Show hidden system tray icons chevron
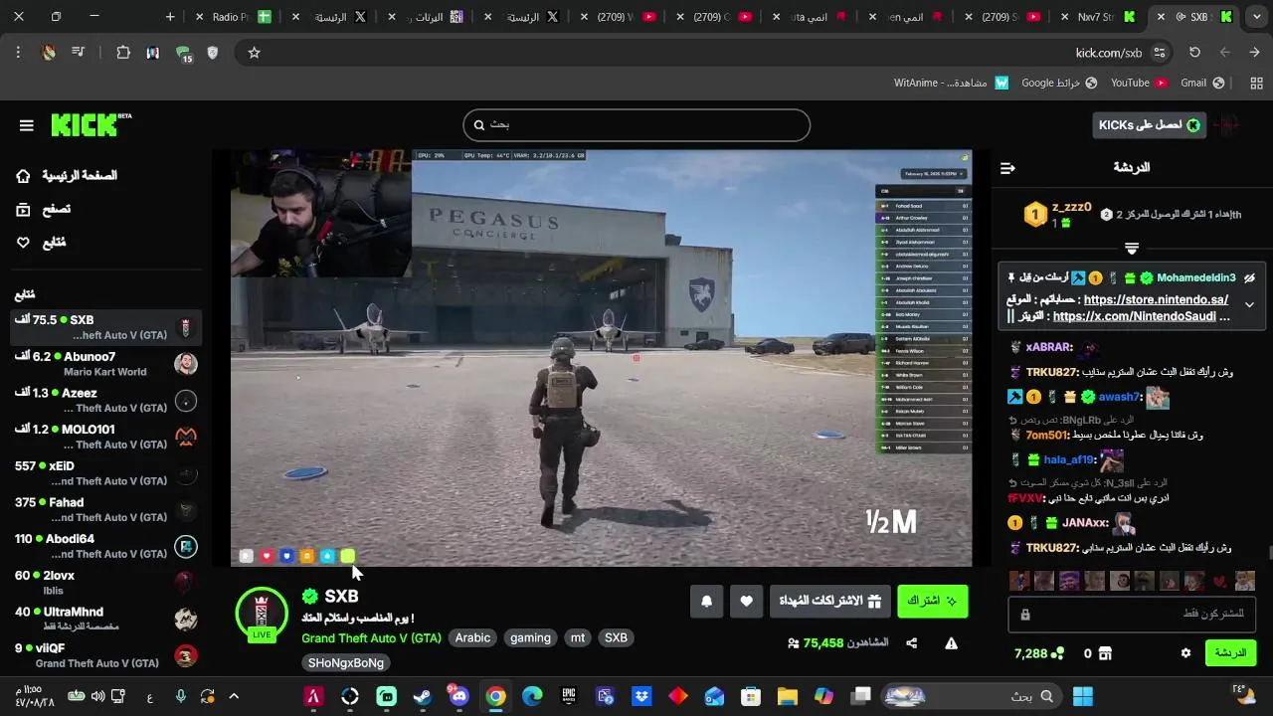Viewport: 1273px width, 716px height. 234,696
